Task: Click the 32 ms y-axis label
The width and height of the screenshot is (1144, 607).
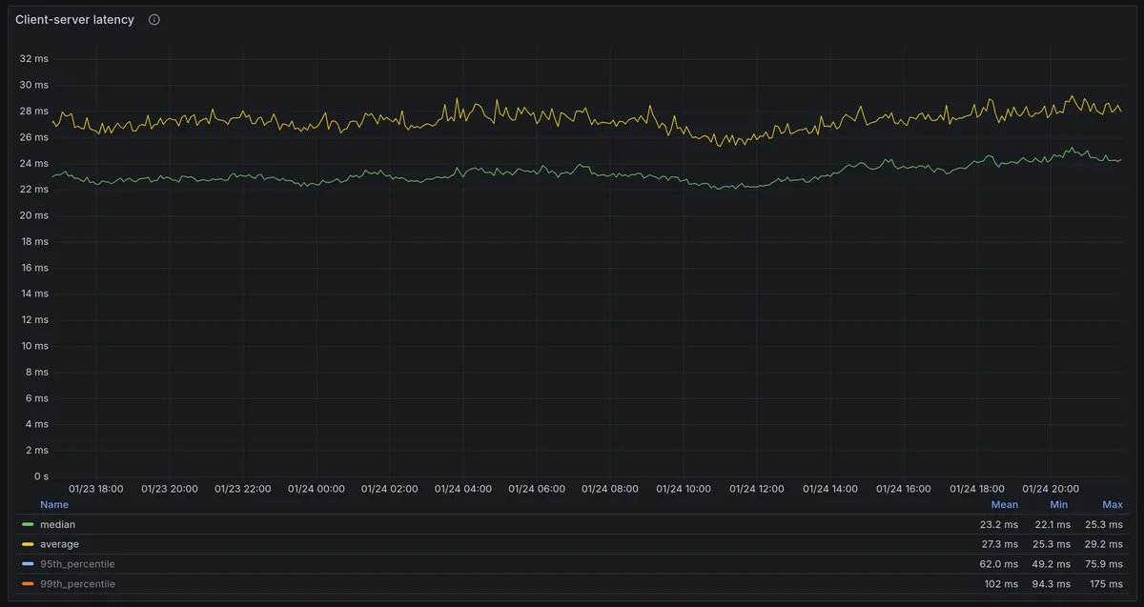Action: click(33, 59)
